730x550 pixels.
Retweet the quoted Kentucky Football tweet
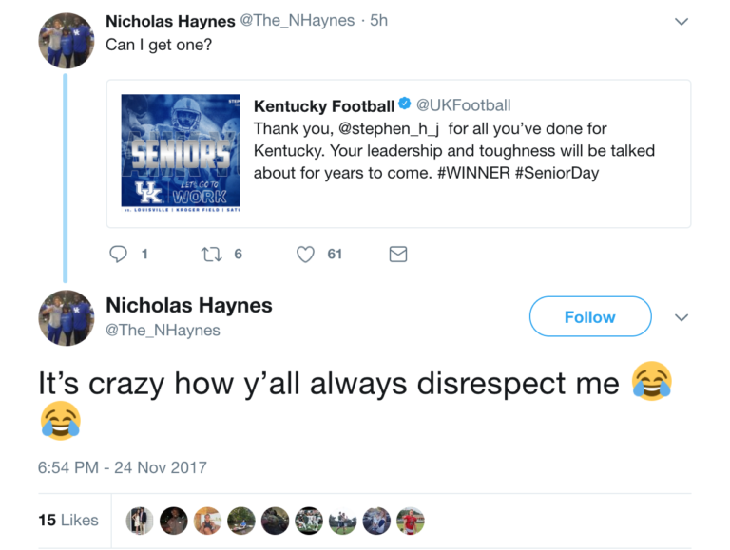click(x=211, y=254)
